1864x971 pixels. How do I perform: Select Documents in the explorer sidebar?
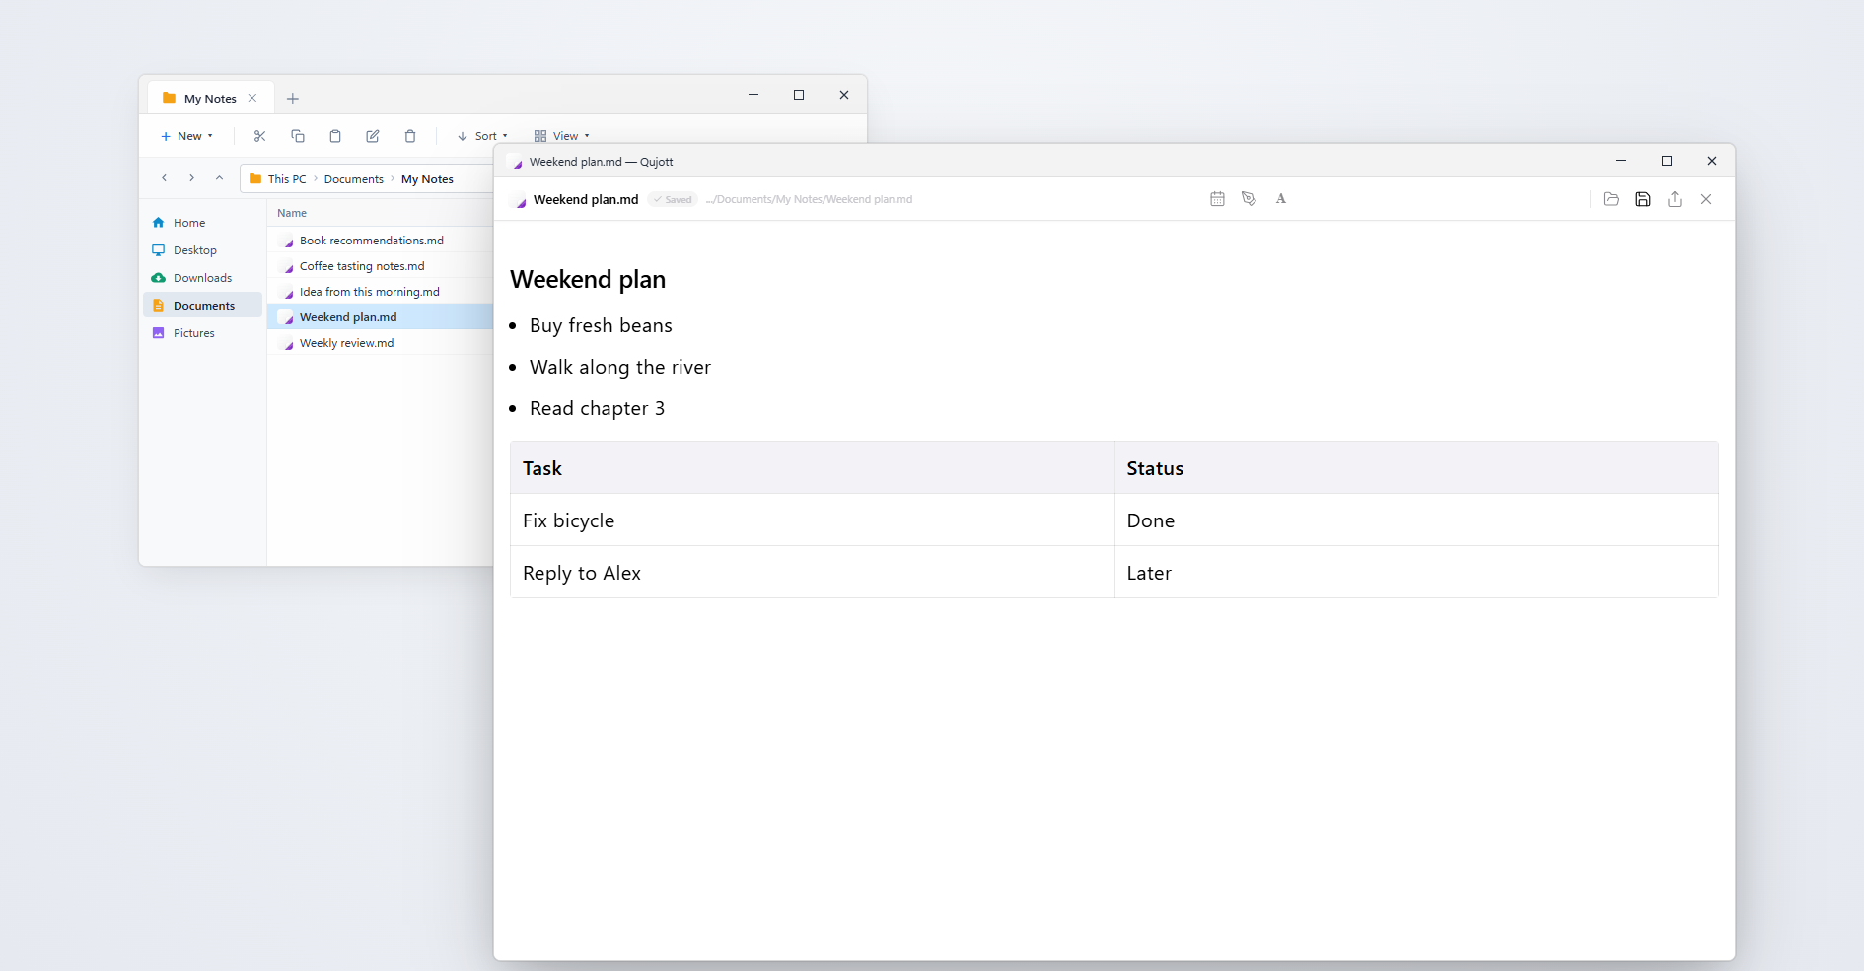tap(203, 306)
